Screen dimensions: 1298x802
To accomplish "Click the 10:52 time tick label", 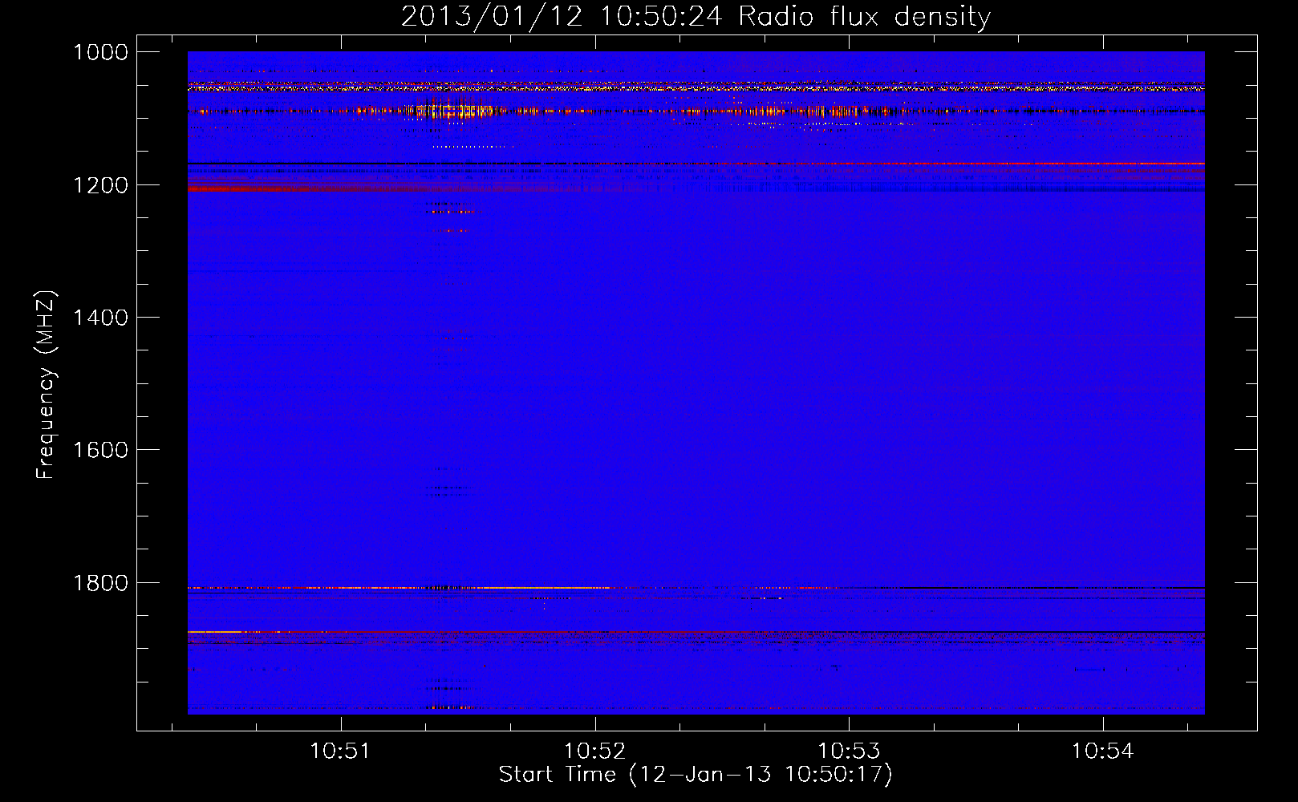I will [x=595, y=751].
